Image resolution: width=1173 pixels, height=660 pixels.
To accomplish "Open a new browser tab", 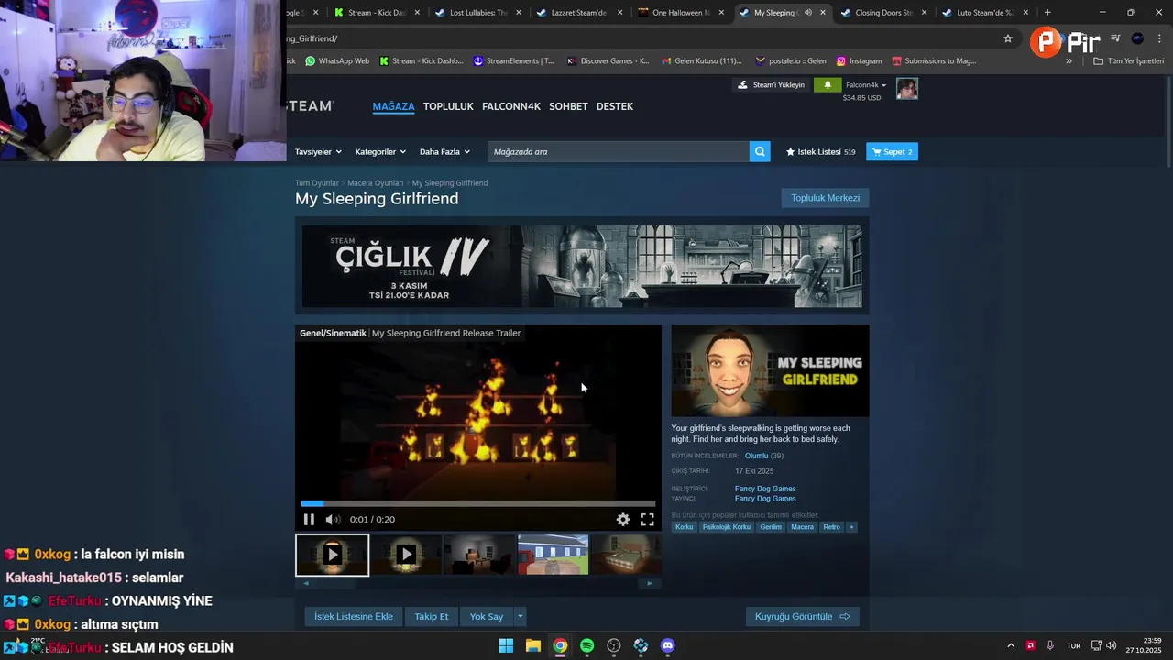I will (x=1047, y=13).
